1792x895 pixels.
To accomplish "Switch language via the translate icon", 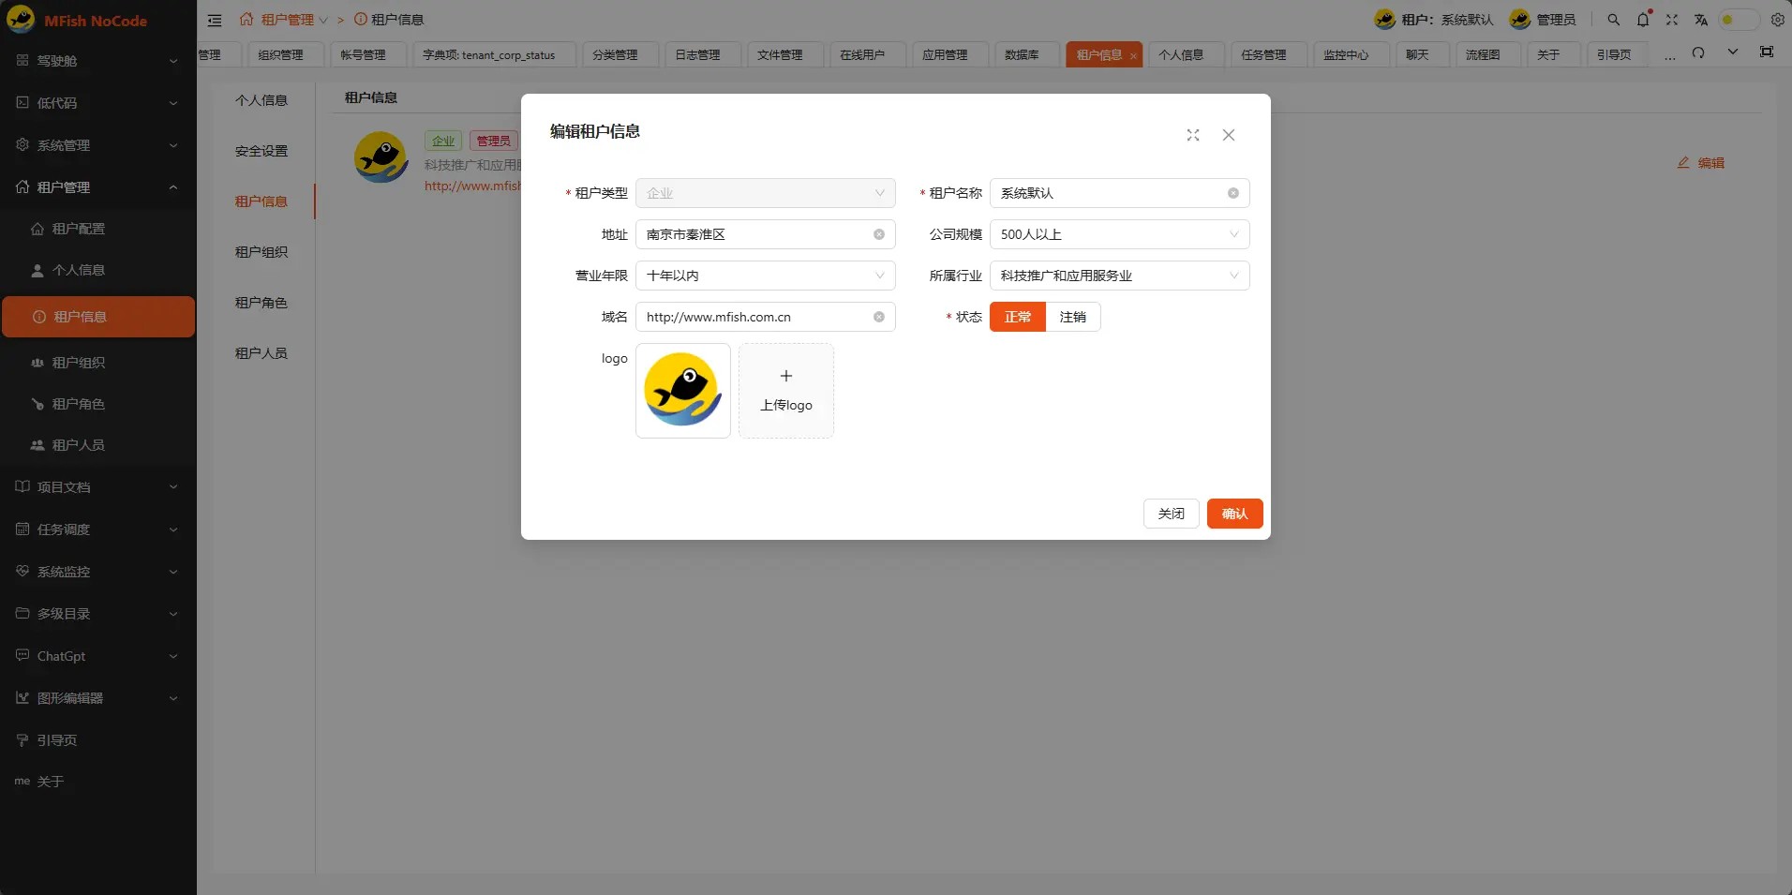I will coord(1702,19).
